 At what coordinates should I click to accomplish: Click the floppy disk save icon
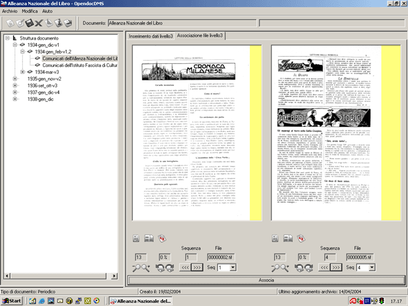pos(29,23)
